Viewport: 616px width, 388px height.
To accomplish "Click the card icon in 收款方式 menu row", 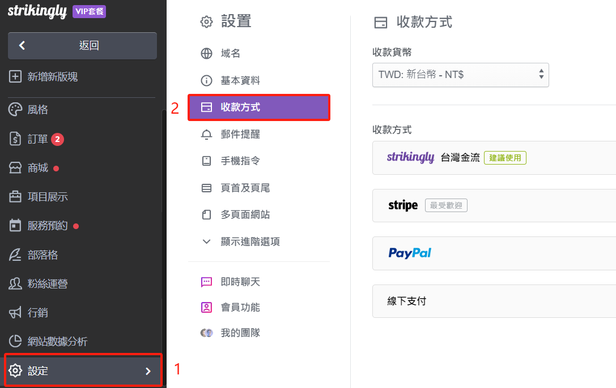I will click(207, 107).
